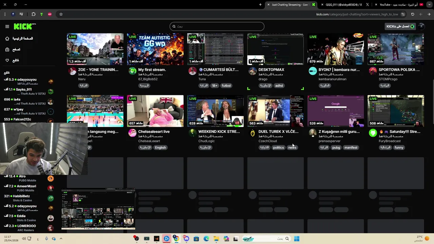Click the Get KICKs button
This screenshot has width=434, height=244.
pos(400,26)
